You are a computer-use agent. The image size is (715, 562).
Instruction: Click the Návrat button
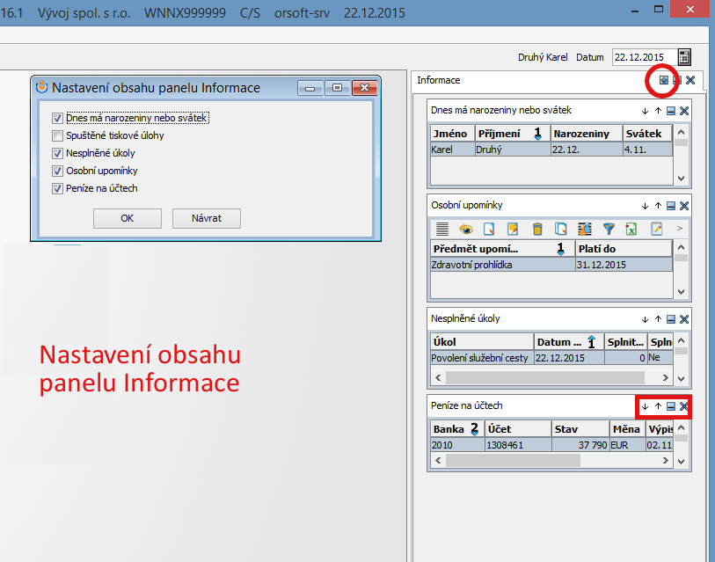(x=207, y=218)
